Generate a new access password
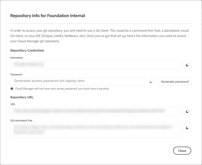This screenshot has height=165, width=202. [175, 82]
